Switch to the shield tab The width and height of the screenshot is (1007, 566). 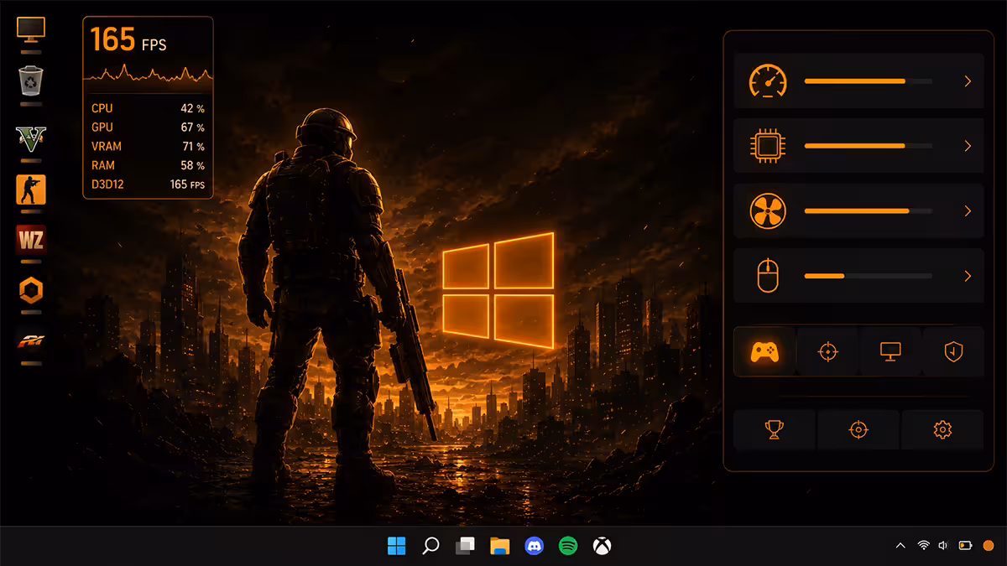tap(953, 351)
